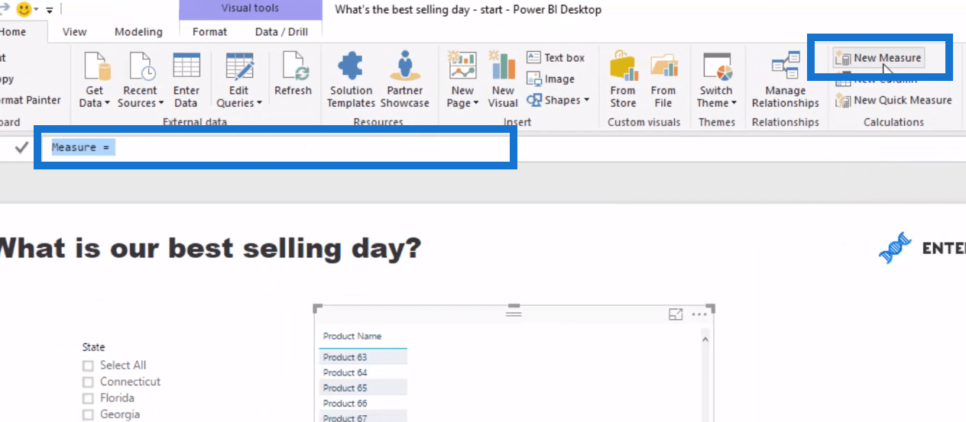
Task: Switch to the Home ribbon tab
Action: (x=13, y=32)
